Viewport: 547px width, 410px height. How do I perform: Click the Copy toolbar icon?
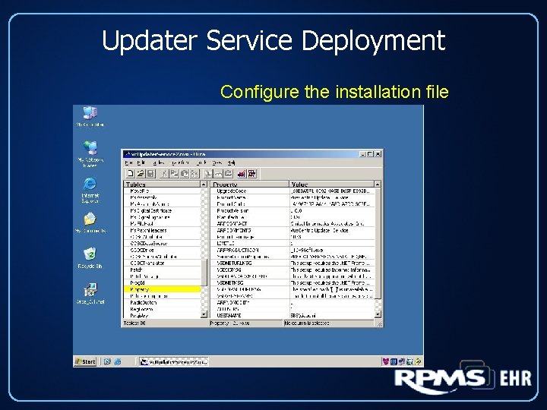click(x=174, y=173)
